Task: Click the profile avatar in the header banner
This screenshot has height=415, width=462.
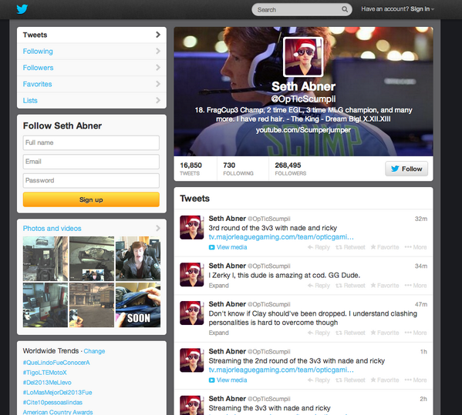Action: click(303, 57)
